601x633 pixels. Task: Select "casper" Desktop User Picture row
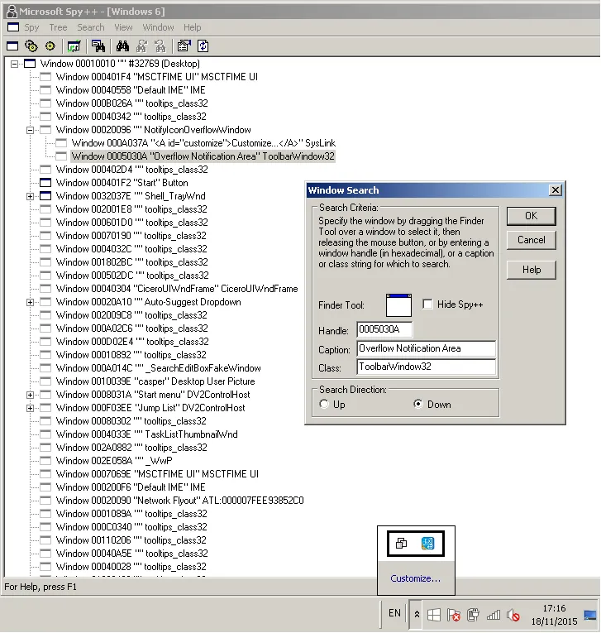(x=155, y=381)
